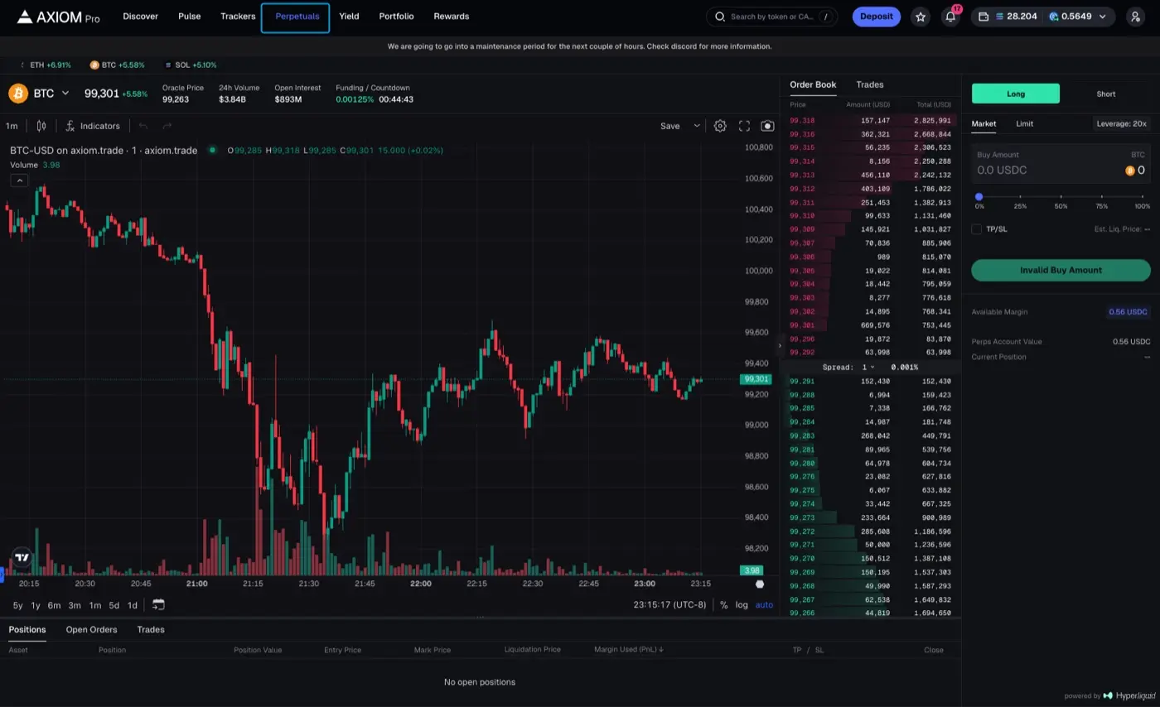Show the Positions tab

pos(27,629)
